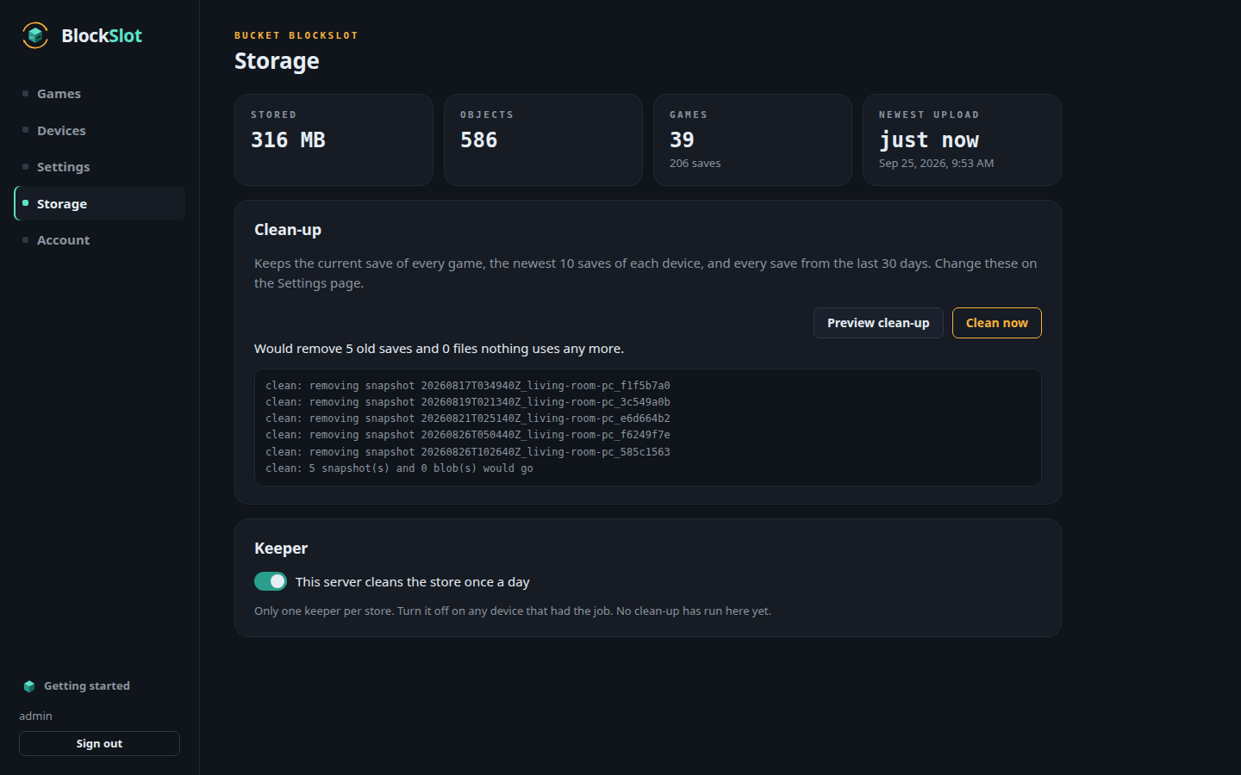
Task: Click the 'Sep 25, 2026, 9:53 AM' timestamp
Action: 936,164
